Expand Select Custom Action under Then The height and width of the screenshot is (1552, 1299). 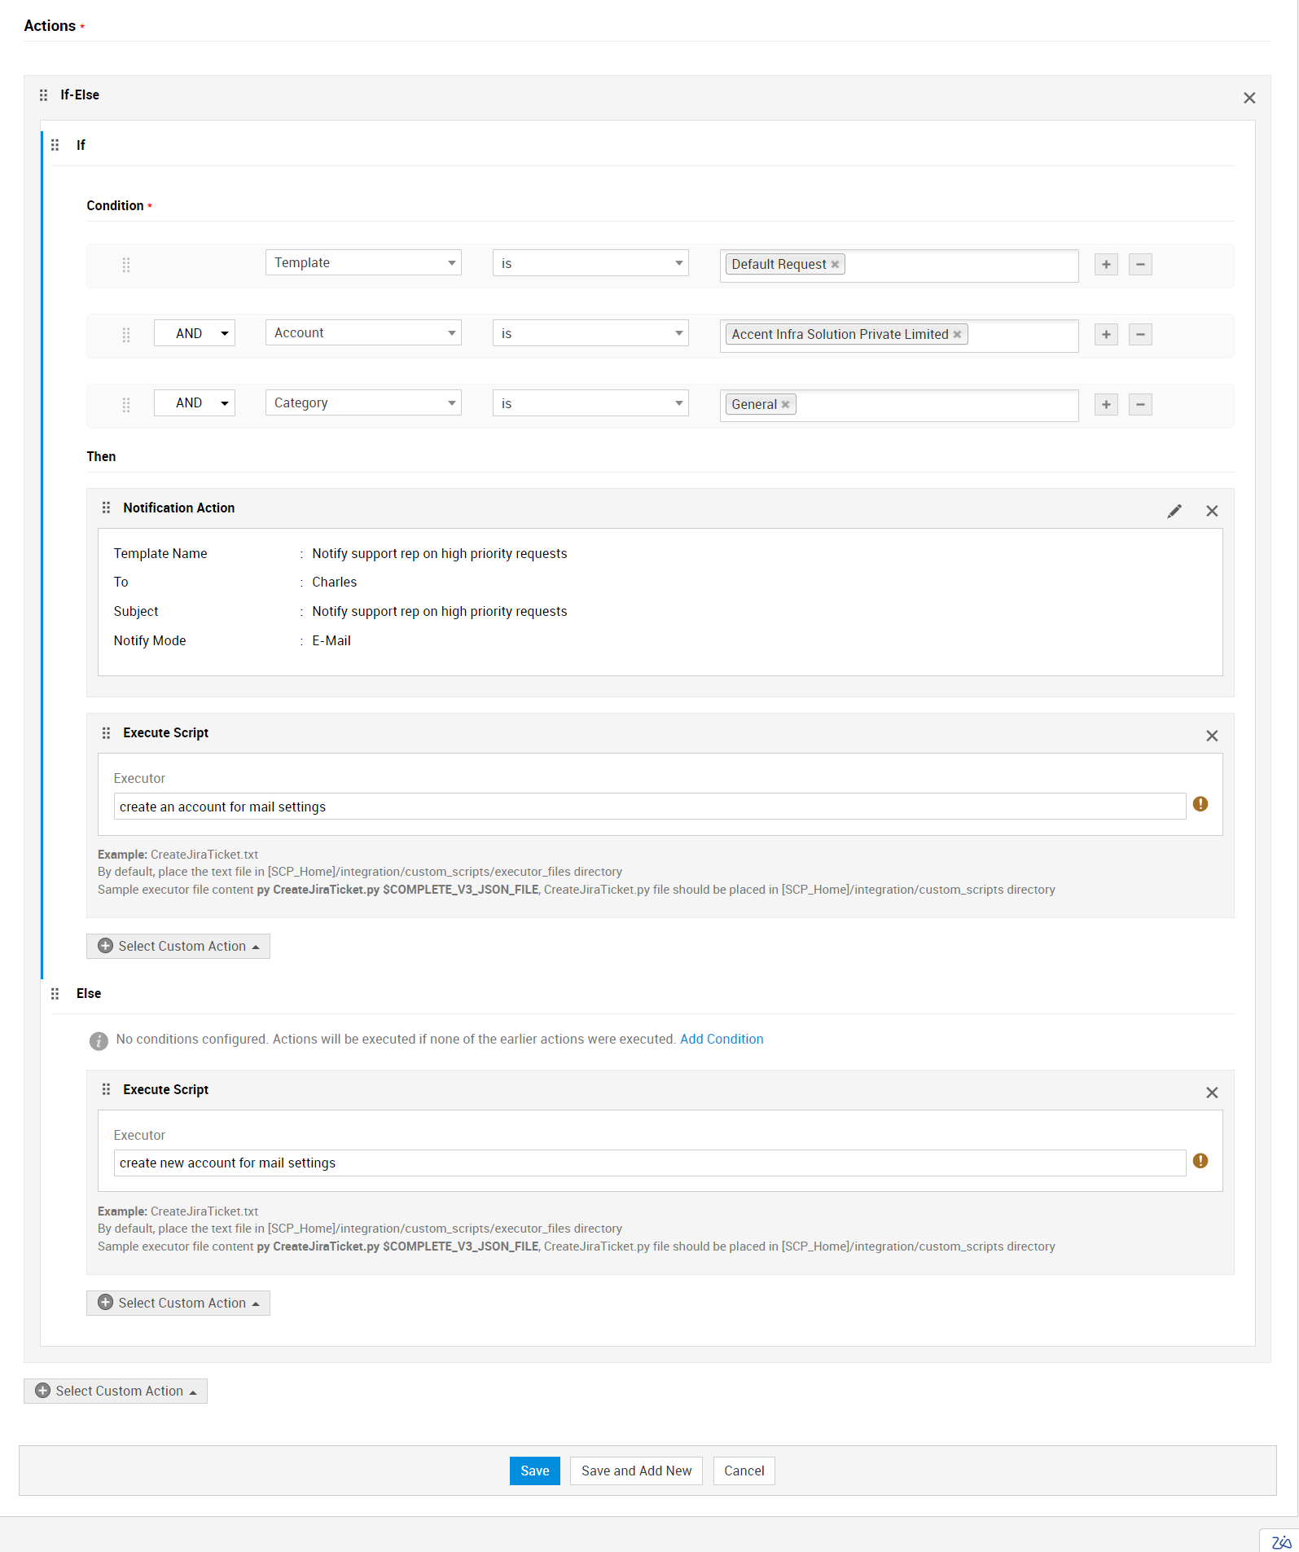click(x=178, y=946)
